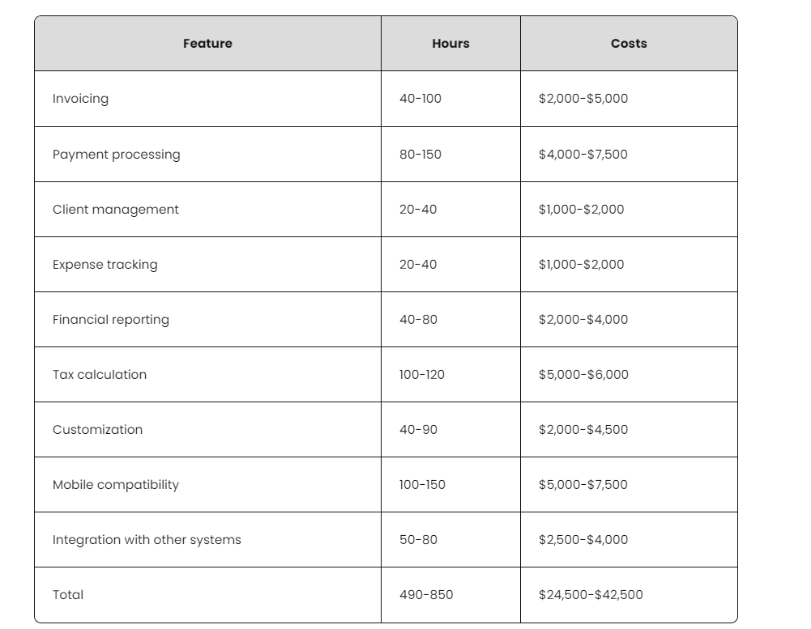The width and height of the screenshot is (811, 629).
Task: Click the 490-850 total hours value
Action: (425, 594)
